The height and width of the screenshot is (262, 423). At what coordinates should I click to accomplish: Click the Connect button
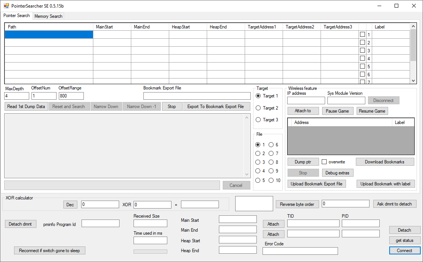click(x=404, y=250)
